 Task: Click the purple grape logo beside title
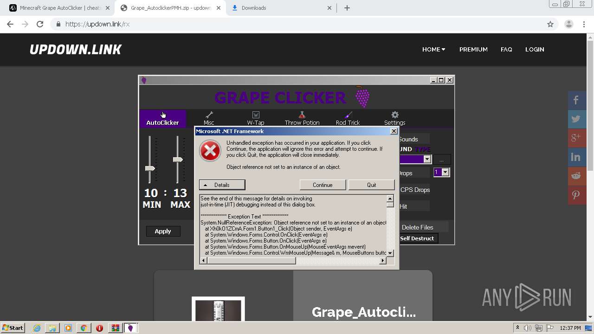[362, 96]
